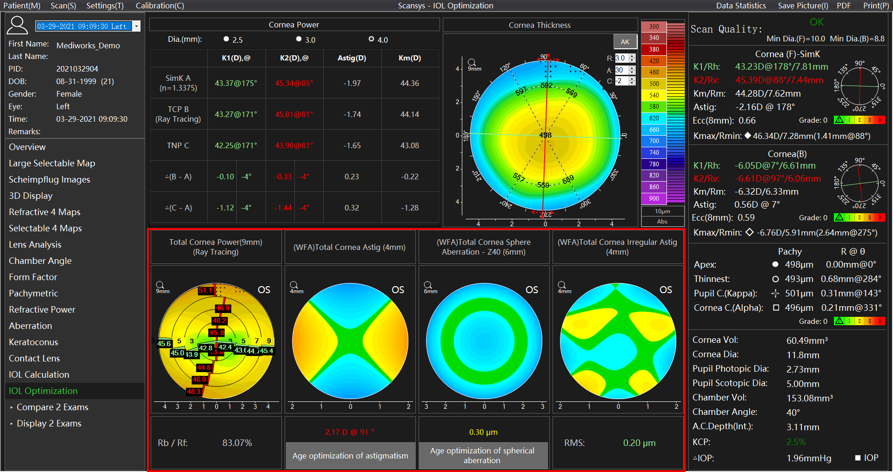Click the Cornea(F) grade warning triangle icon

839,120
